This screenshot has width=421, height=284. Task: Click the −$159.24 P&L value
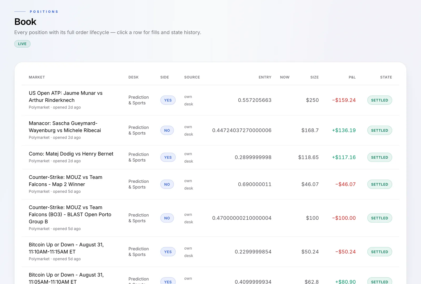[344, 100]
